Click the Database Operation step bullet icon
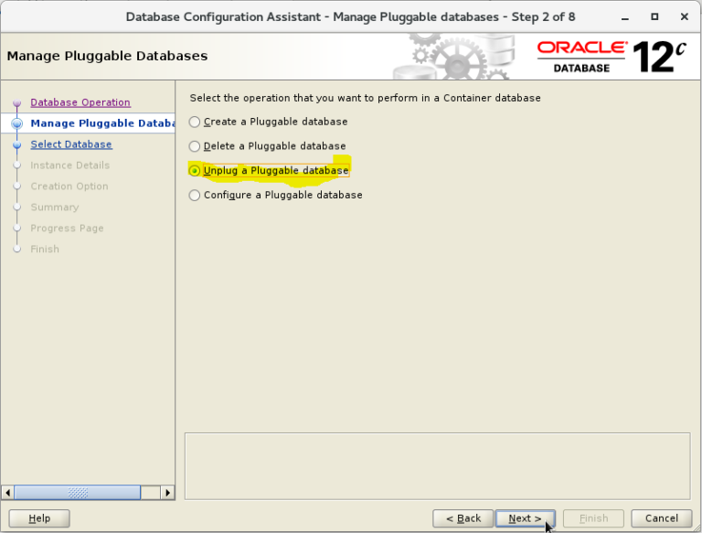702x533 pixels. [16, 103]
